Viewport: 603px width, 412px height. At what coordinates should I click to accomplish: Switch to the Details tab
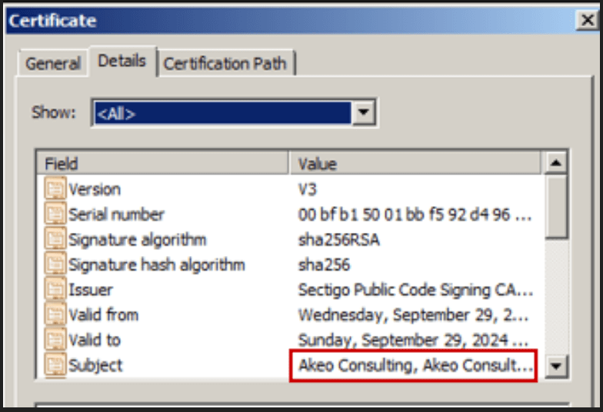point(122,61)
